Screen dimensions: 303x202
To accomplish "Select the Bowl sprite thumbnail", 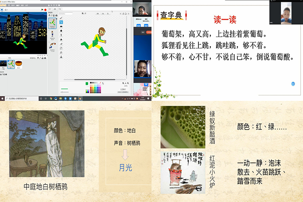I will (x=18, y=64).
